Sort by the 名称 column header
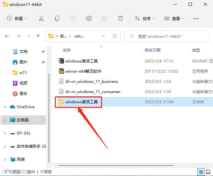The image size is (213, 176). [67, 50]
